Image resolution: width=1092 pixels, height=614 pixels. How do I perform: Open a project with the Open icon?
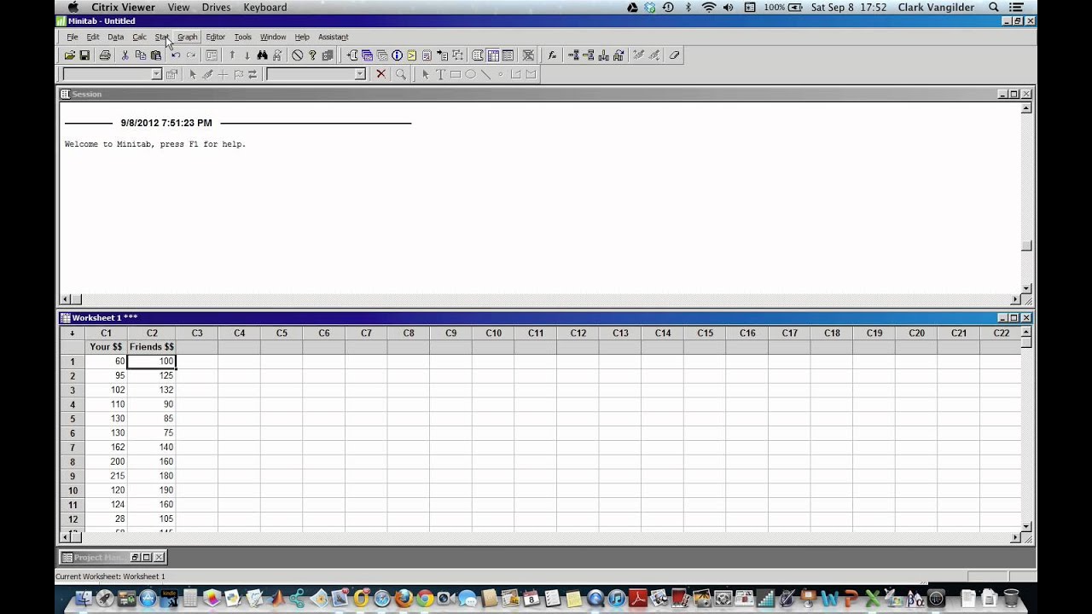pyautogui.click(x=70, y=55)
